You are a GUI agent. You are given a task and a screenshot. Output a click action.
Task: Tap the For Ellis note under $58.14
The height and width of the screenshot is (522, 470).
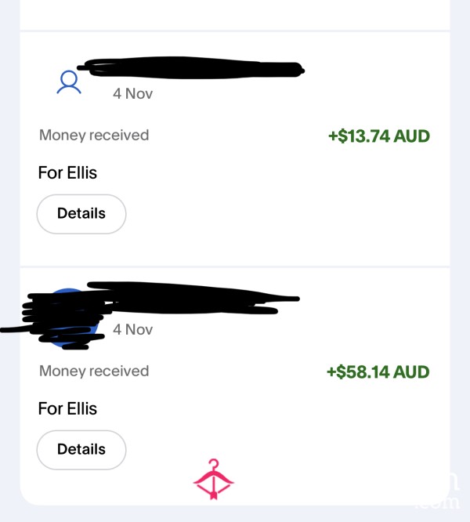pos(67,408)
